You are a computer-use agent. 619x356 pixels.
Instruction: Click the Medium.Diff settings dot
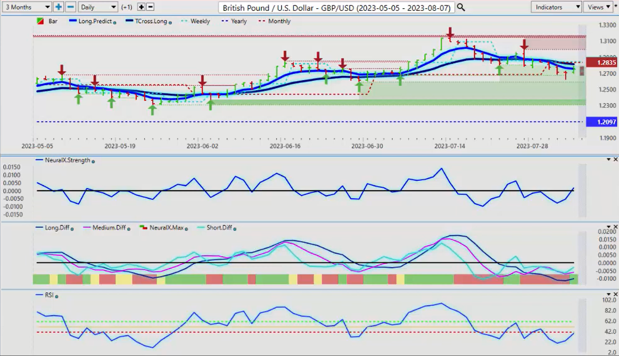(129, 228)
